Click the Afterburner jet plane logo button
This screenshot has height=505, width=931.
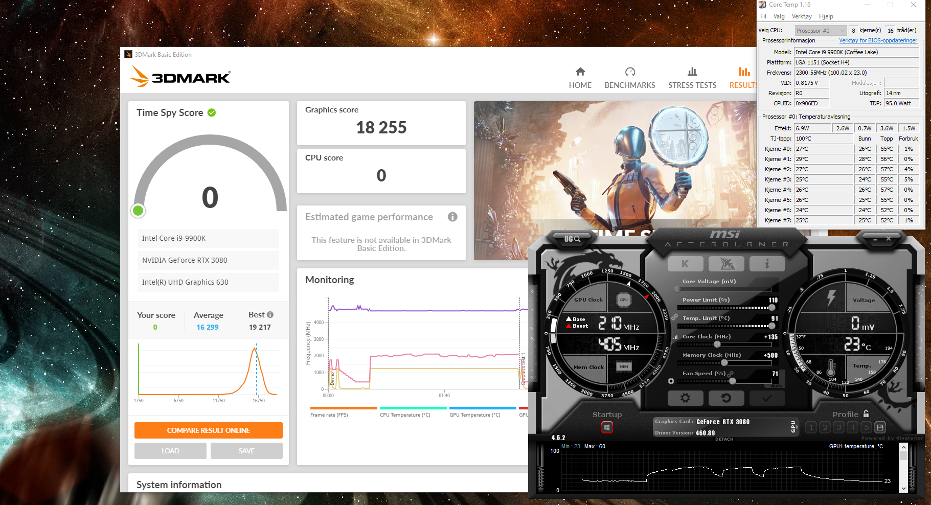tap(726, 264)
